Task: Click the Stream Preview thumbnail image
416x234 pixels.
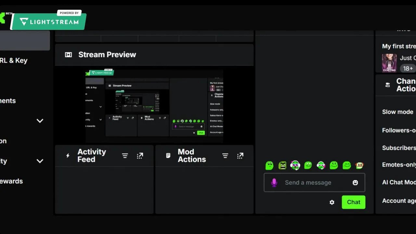Action: click(154, 106)
